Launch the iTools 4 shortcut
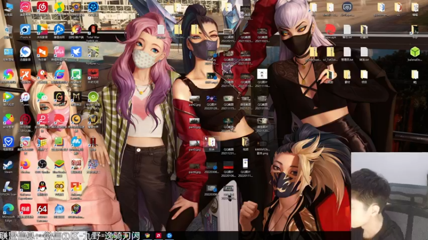This screenshot has width=428, height=240. coord(25,29)
